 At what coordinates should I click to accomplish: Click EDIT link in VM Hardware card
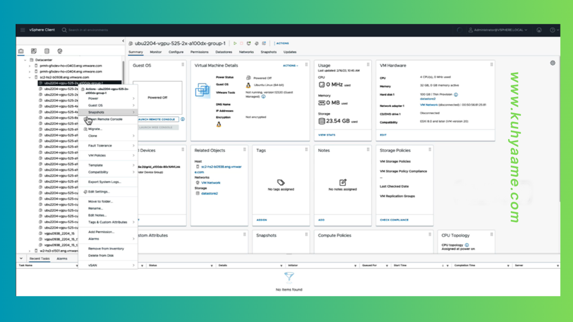coord(383,135)
